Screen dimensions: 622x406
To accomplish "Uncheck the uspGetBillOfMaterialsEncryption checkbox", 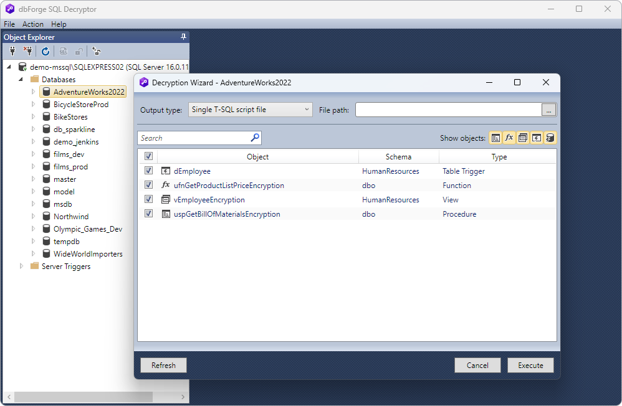I will tap(148, 214).
